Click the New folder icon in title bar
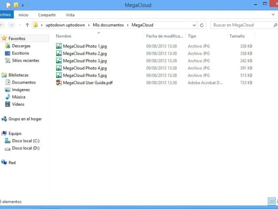Screen dimensions: 278x209 pos(16,5)
